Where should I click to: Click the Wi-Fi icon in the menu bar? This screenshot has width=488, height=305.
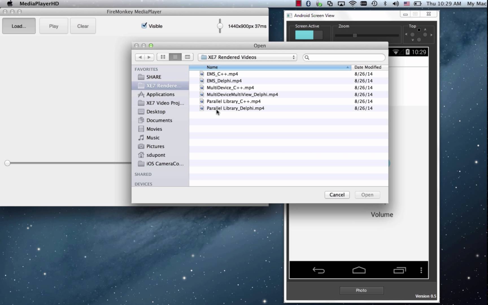[352, 4]
